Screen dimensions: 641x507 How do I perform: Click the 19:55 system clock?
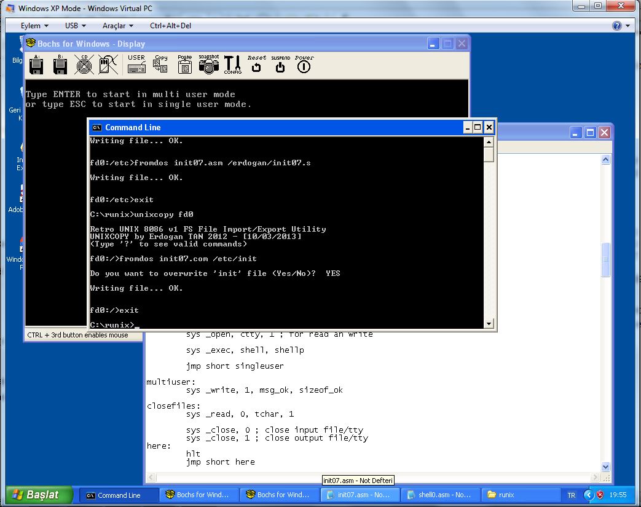point(618,495)
